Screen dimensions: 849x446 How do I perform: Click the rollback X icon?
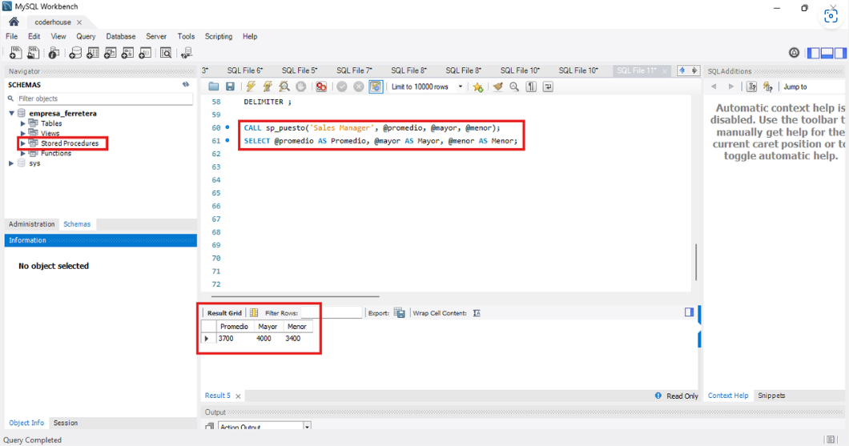click(x=359, y=86)
